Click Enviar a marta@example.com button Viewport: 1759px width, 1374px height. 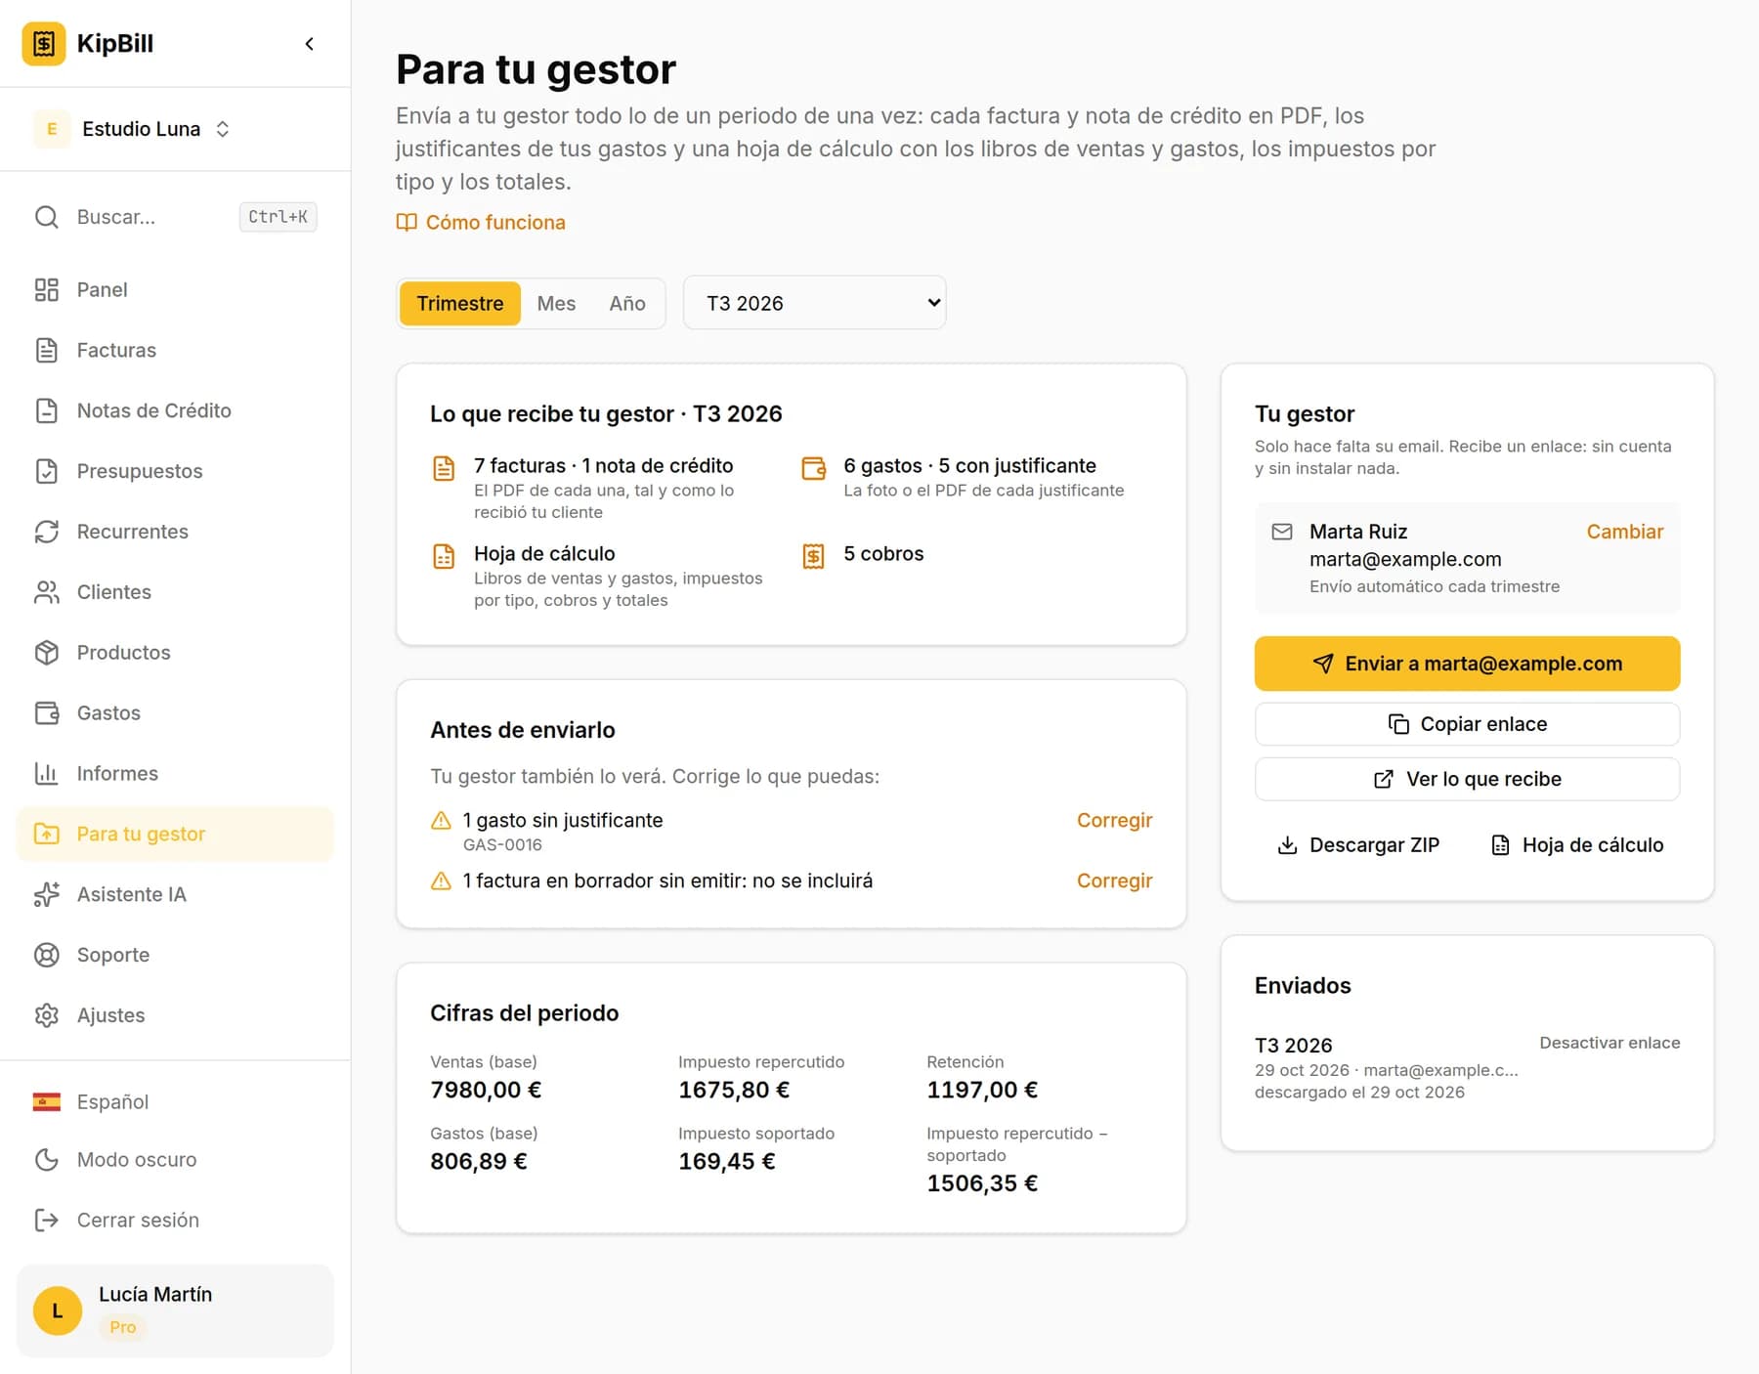click(x=1467, y=664)
